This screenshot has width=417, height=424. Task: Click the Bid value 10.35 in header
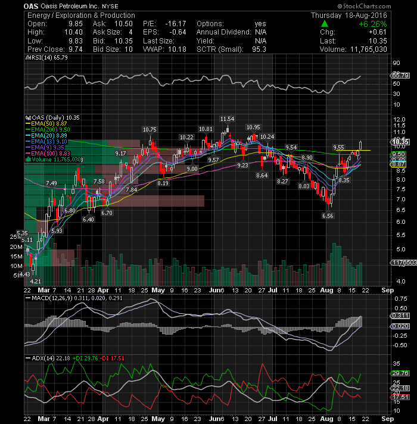coord(123,41)
